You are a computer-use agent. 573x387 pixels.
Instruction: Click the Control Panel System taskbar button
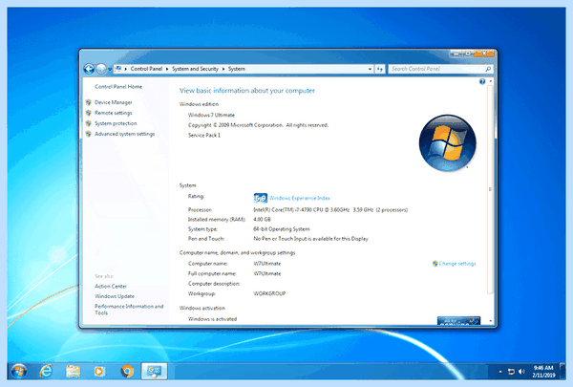[x=154, y=372]
